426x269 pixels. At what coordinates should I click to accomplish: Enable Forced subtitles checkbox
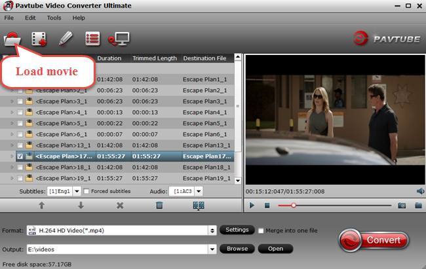[x=87, y=191]
